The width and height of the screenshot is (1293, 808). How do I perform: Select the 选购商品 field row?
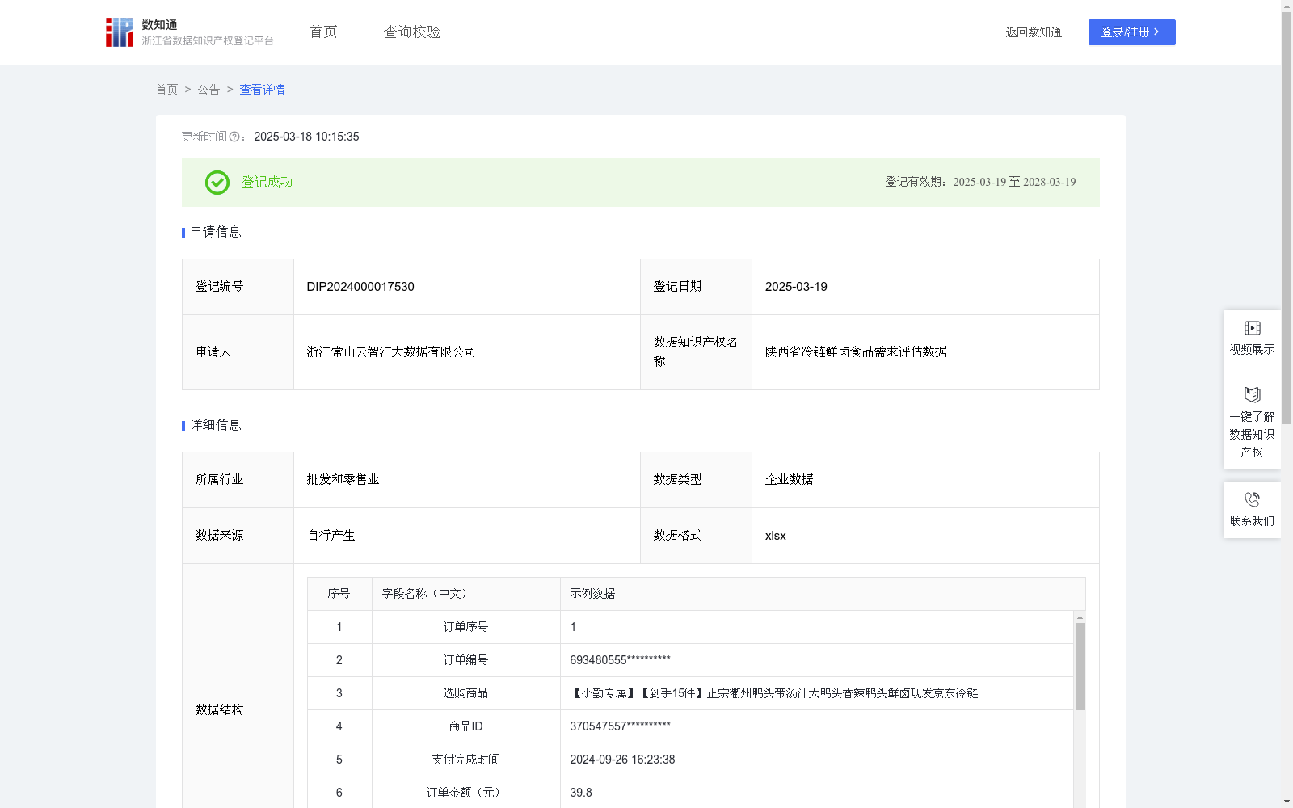click(690, 693)
